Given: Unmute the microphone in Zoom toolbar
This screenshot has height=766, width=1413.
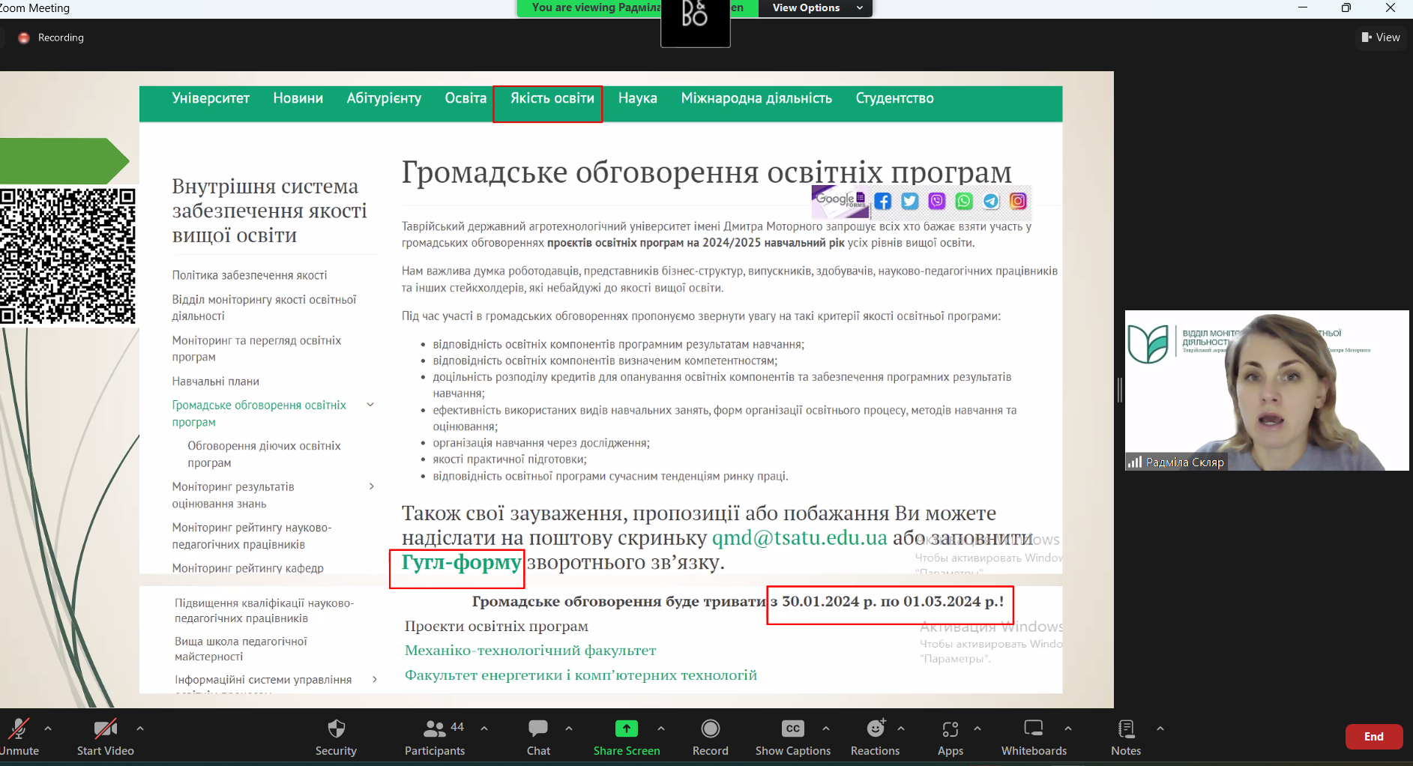Looking at the screenshot, I should pyautogui.click(x=18, y=729).
